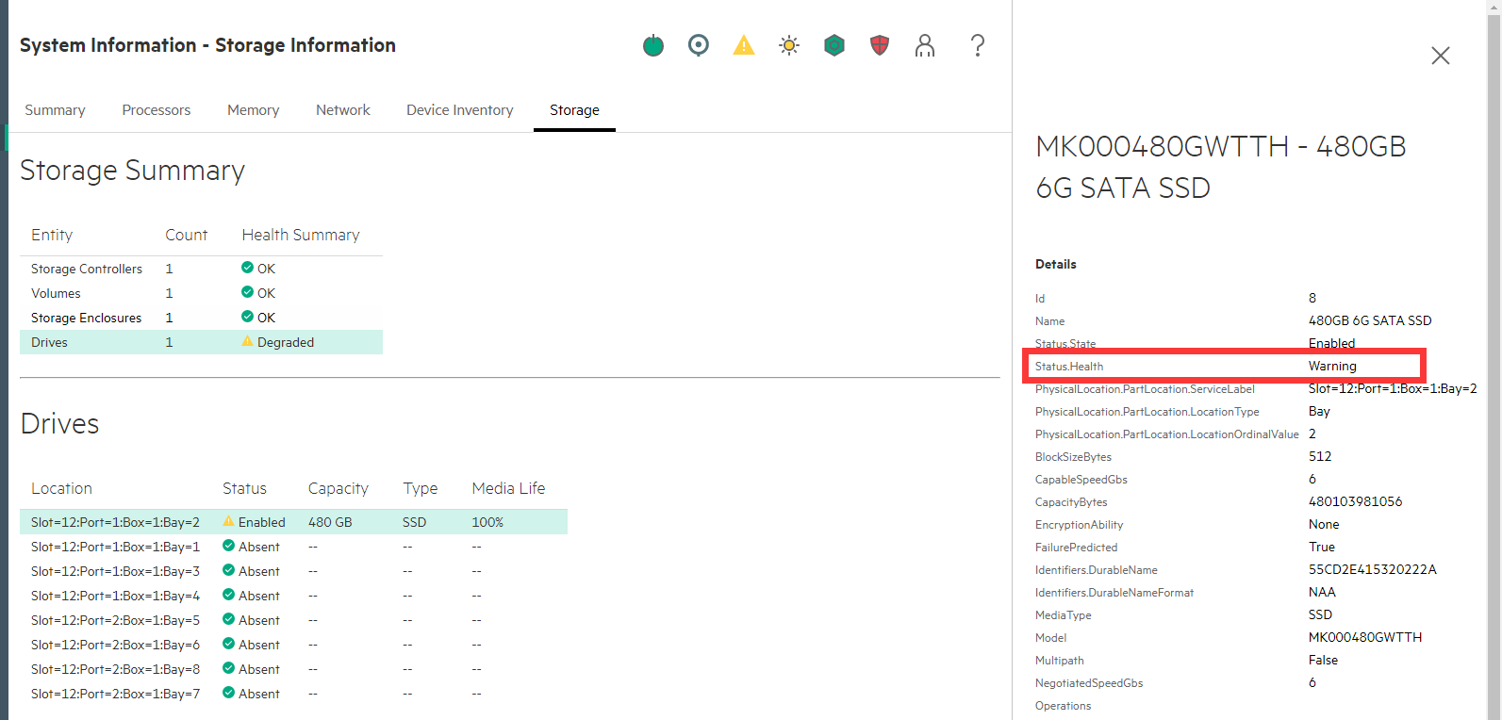Close the drive details panel
The height and width of the screenshot is (720, 1502).
[x=1441, y=56]
